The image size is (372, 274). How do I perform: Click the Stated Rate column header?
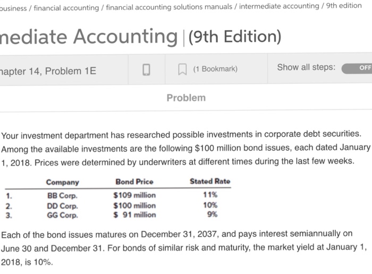pyautogui.click(x=210, y=181)
